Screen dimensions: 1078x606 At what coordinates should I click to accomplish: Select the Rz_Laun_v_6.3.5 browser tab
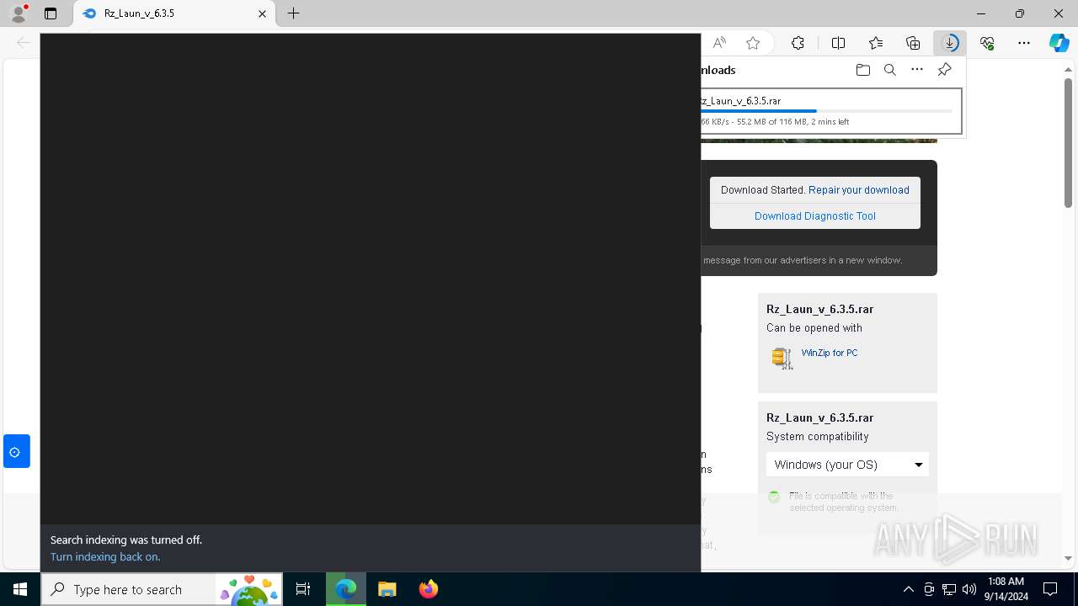pyautogui.click(x=174, y=13)
